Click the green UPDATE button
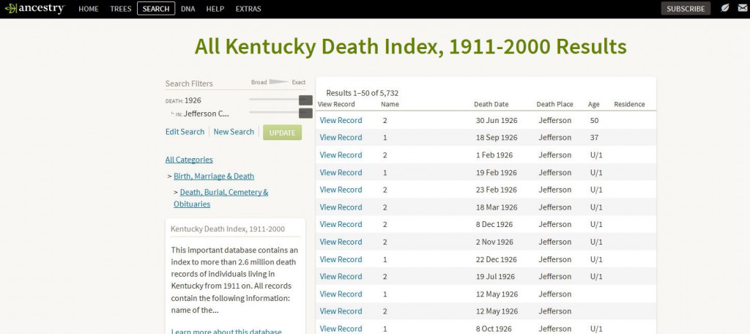Viewport: 750px width, 334px height. [282, 133]
